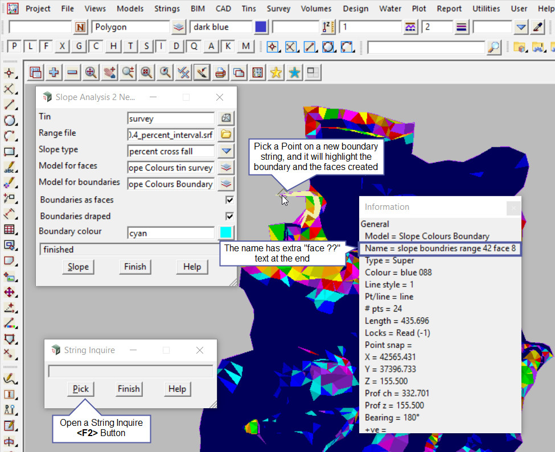The height and width of the screenshot is (452, 555).
Task: Toggle the P snap button
Action: [x=15, y=47]
